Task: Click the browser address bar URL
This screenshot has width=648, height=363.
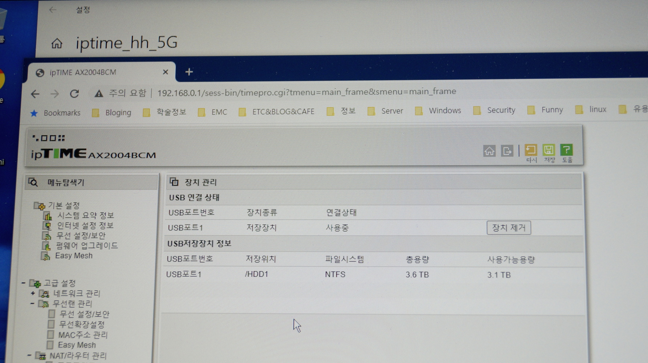Action: pos(306,91)
